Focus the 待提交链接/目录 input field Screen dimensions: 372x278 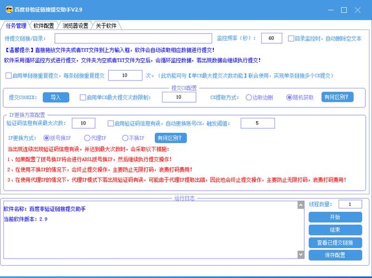pyautogui.click(x=133, y=38)
